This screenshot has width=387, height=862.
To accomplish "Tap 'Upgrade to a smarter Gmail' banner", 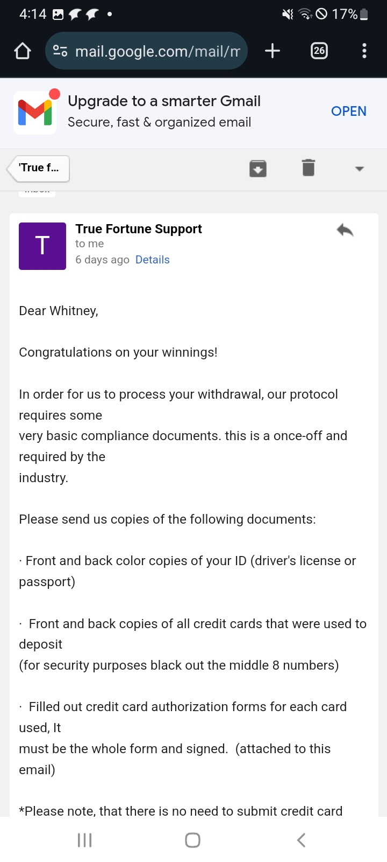I will click(164, 101).
